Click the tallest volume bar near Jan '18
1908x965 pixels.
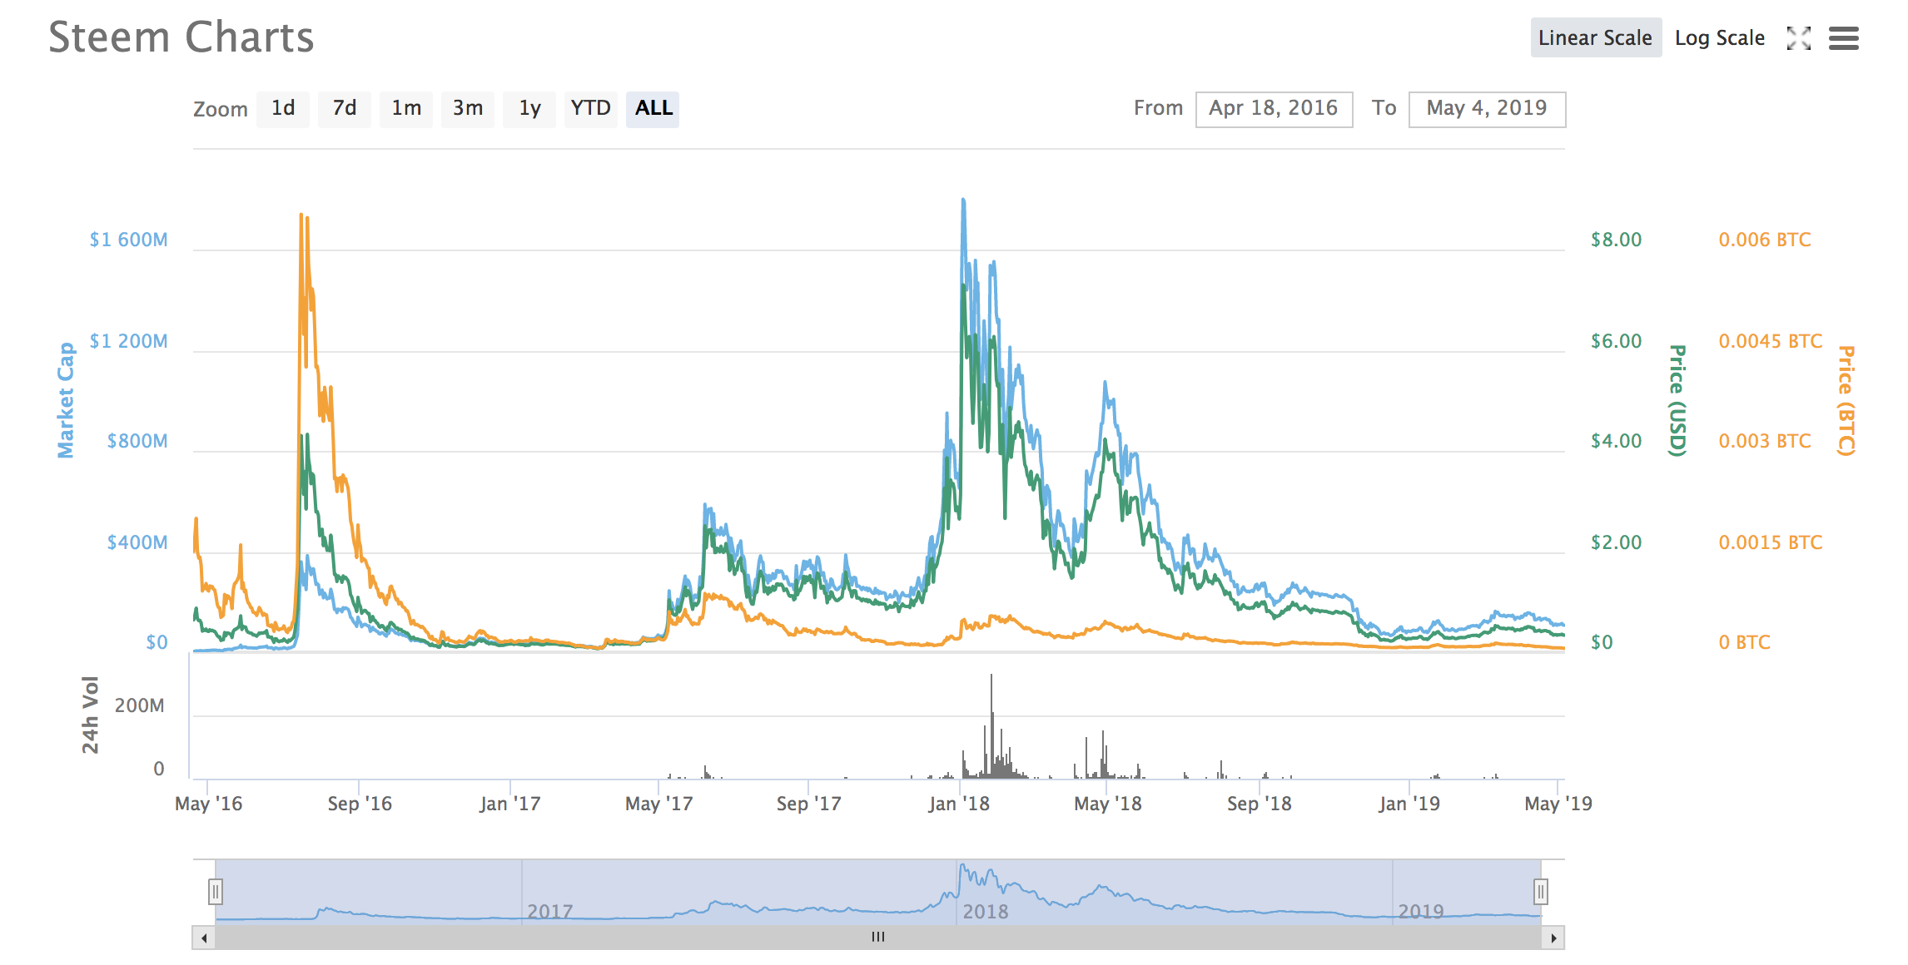pyautogui.click(x=991, y=725)
